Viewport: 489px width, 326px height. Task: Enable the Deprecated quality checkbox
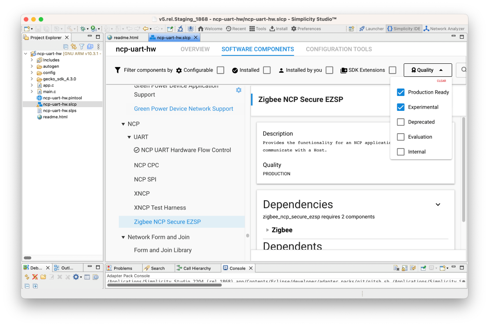point(400,122)
